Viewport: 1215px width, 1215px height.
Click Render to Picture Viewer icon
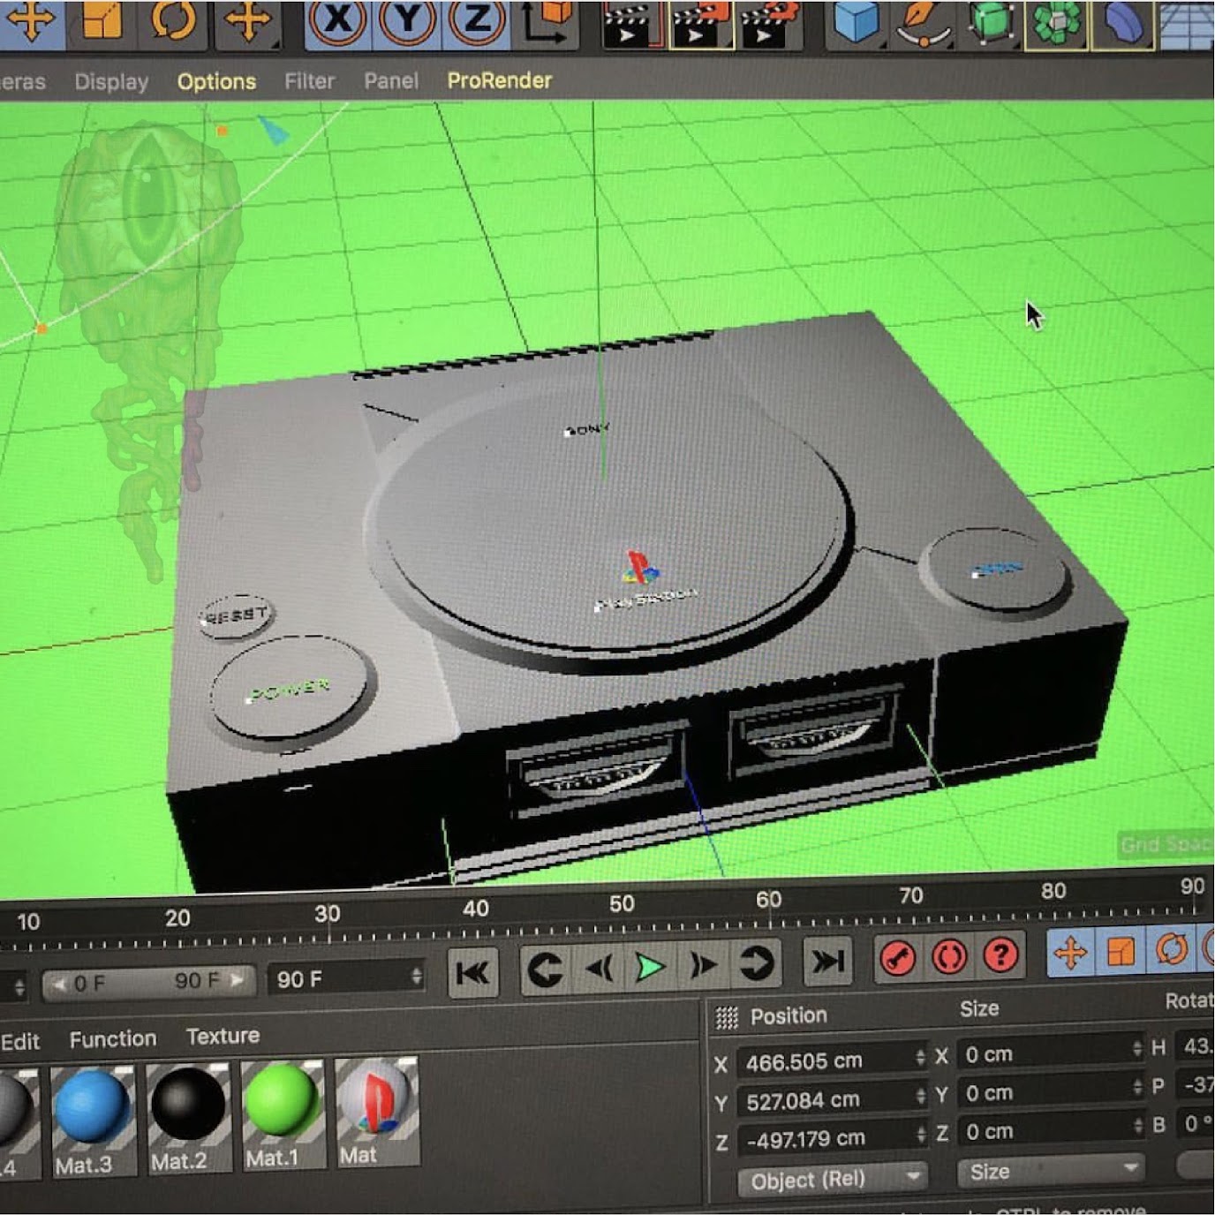click(701, 23)
